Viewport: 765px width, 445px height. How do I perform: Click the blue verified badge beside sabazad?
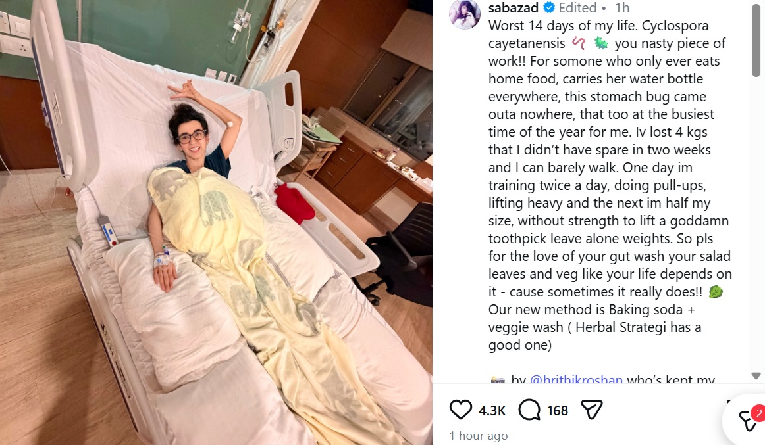549,7
